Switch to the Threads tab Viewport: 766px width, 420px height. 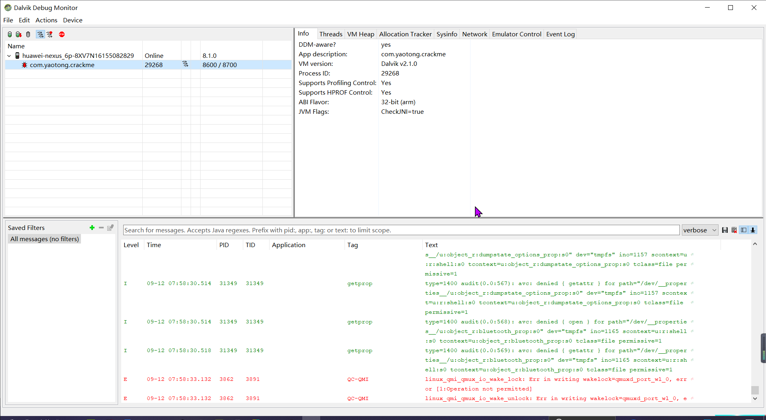click(331, 34)
